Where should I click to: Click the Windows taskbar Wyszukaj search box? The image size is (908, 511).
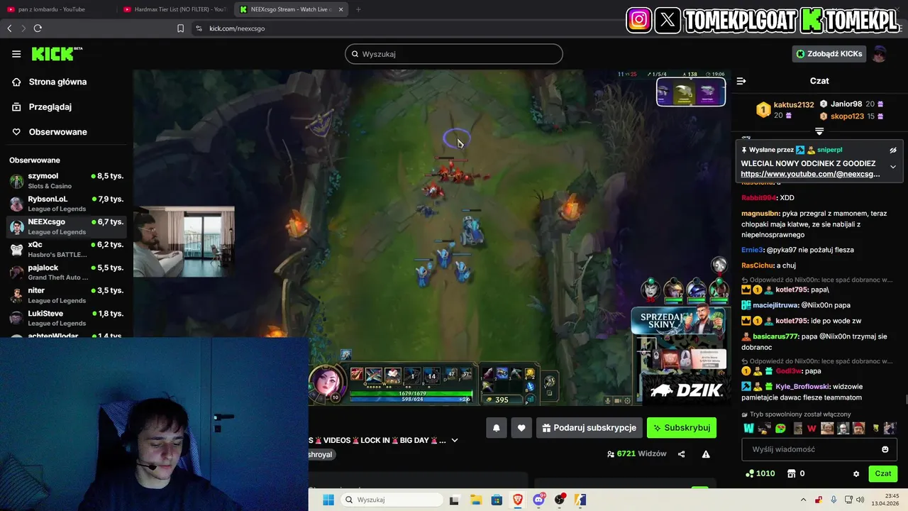coord(392,500)
